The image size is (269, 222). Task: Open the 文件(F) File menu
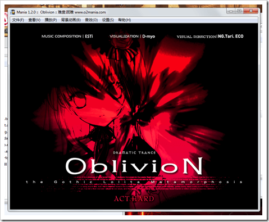coord(18,20)
